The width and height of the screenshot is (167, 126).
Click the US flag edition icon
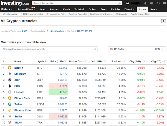(x=164, y=3)
